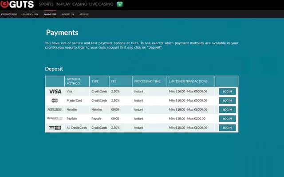Click the 'Deposit' section heading
Viewport: 284px width, 177px height.
54,69
